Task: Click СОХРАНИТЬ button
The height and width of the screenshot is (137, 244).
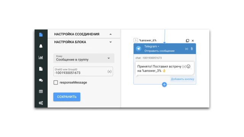Action: click(x=67, y=97)
